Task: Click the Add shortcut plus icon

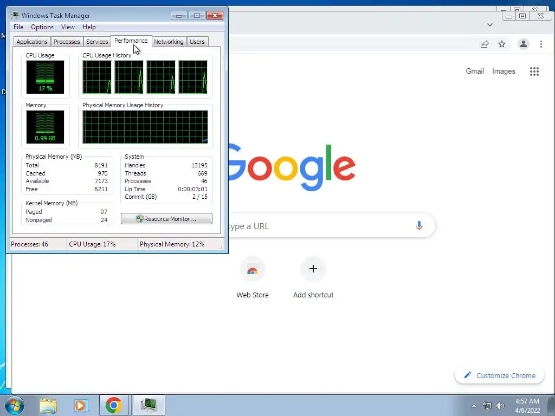Action: click(313, 269)
